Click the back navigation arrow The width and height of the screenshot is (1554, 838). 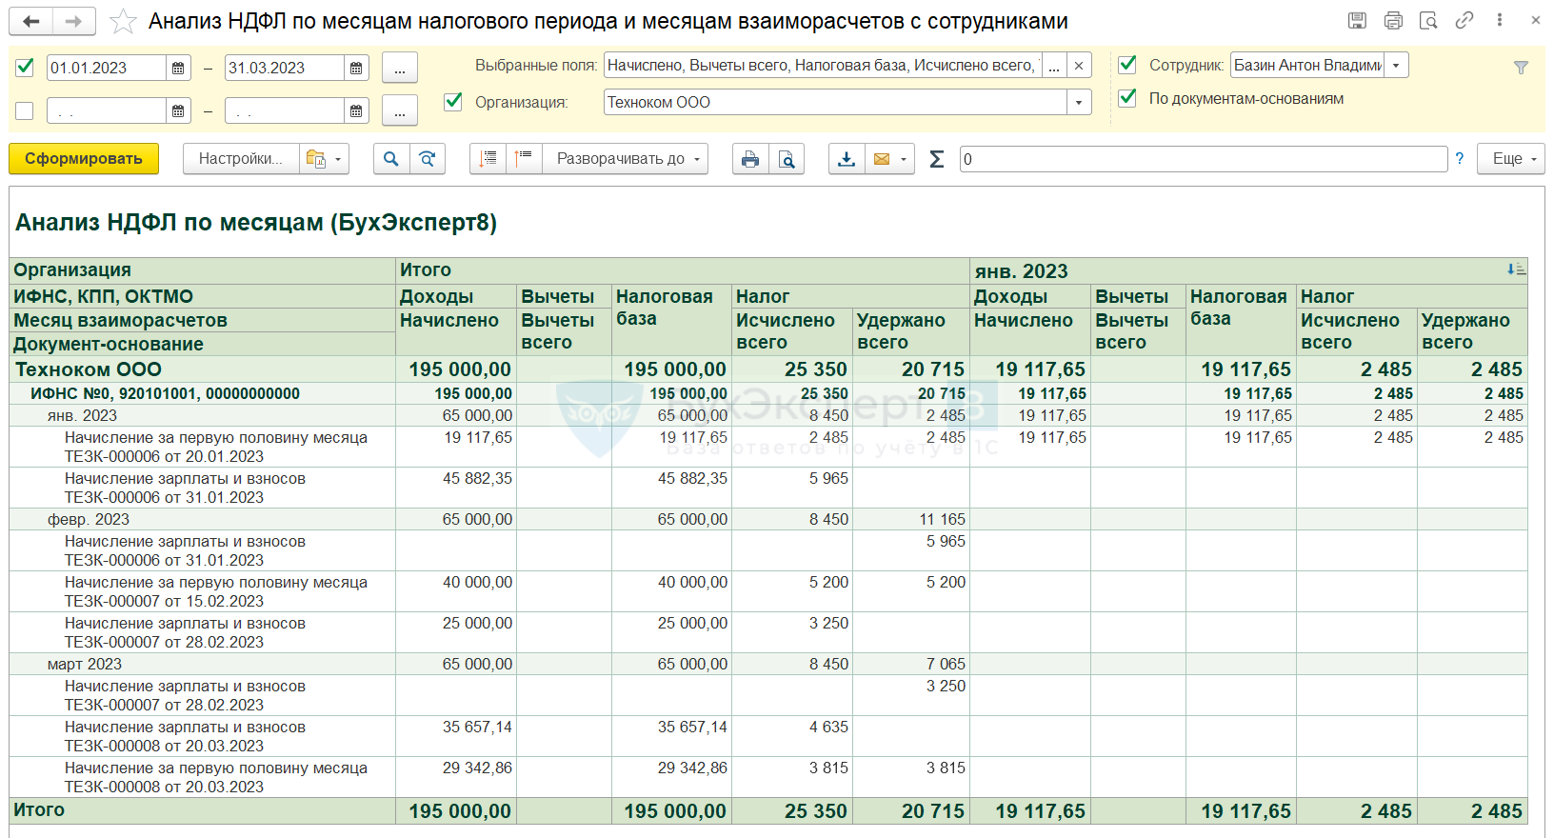31,21
